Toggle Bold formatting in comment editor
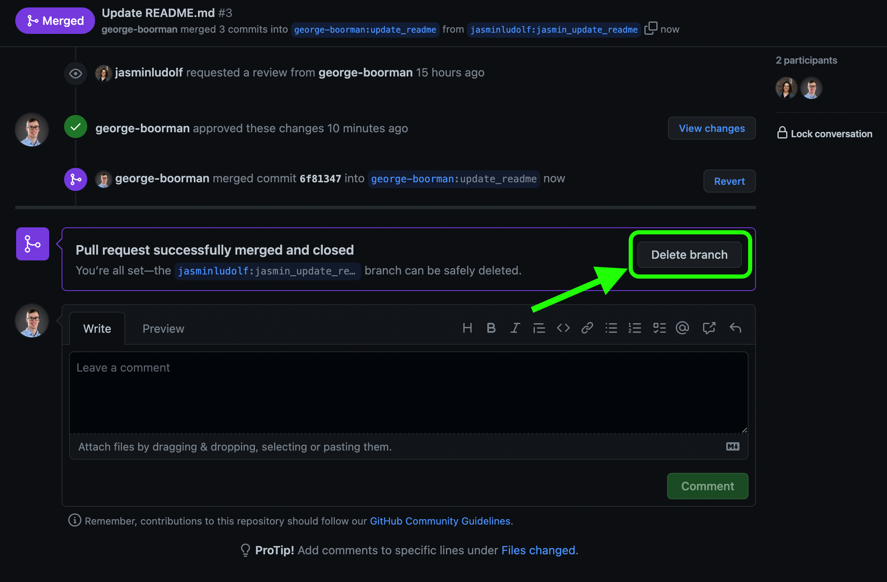The width and height of the screenshot is (887, 582). (x=491, y=328)
